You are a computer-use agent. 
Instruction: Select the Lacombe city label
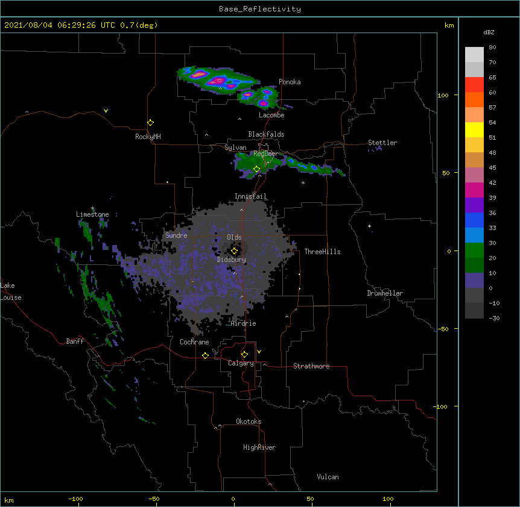pyautogui.click(x=271, y=115)
